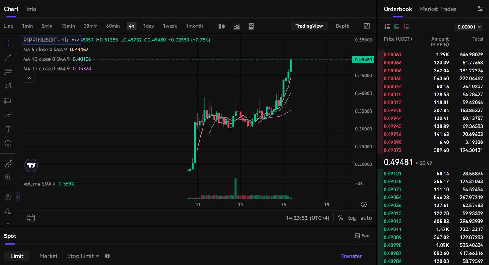Select the 1month timeframe
The height and width of the screenshot is (265, 489).
point(194,26)
